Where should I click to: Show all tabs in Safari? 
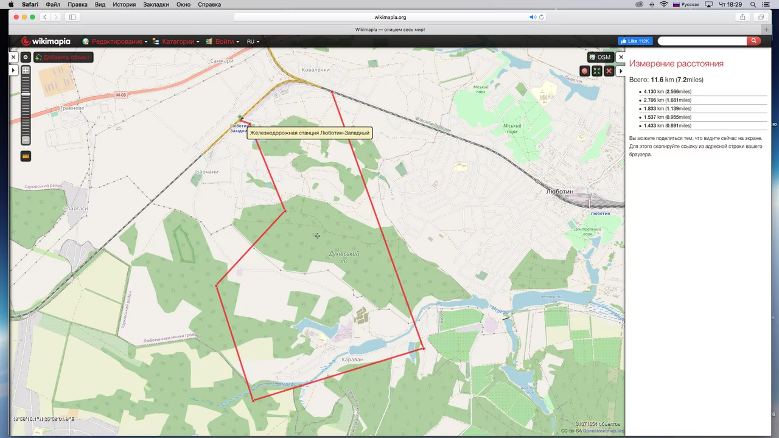pyautogui.click(x=761, y=17)
